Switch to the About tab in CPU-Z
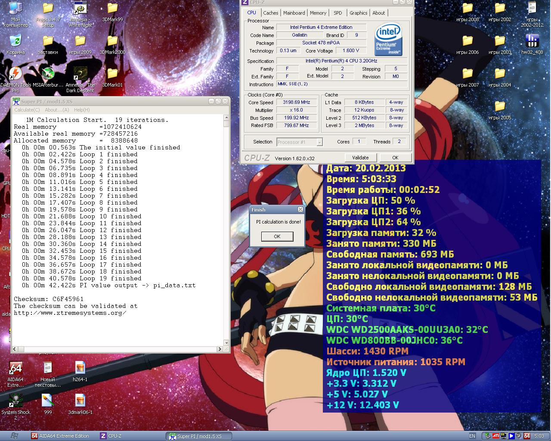 [379, 13]
